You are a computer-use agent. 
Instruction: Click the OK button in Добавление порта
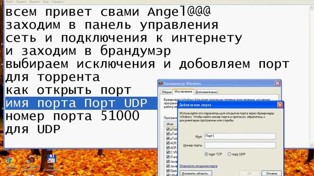point(249,173)
